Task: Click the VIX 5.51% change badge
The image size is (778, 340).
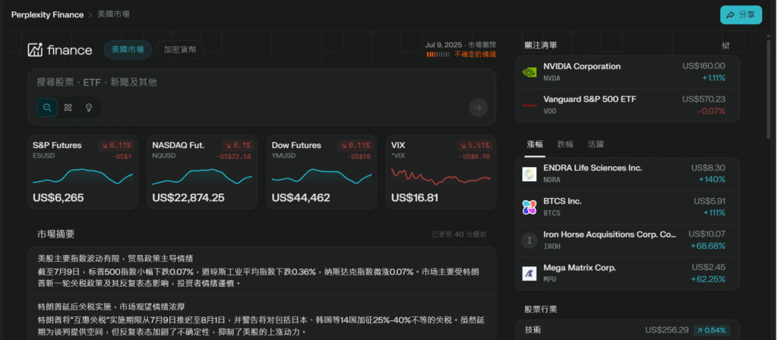Action: (475, 146)
